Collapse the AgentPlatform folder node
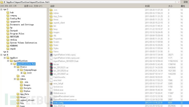This screenshot has height=107, width=189. click(8, 61)
